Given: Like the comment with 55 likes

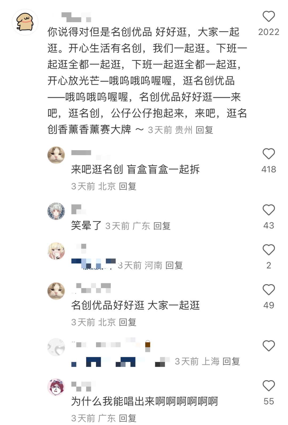Looking at the screenshot, I should point(269,386).
